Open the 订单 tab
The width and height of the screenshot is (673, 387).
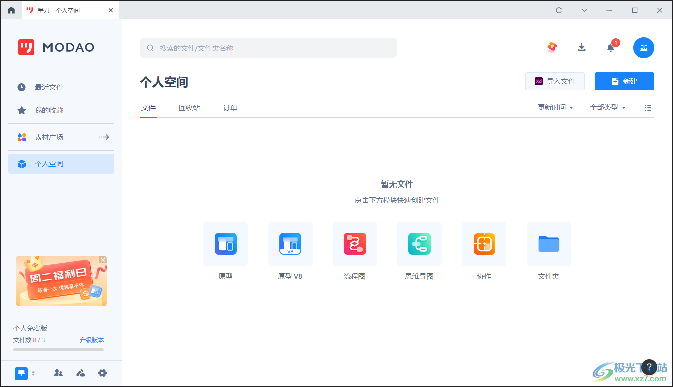[x=230, y=107]
